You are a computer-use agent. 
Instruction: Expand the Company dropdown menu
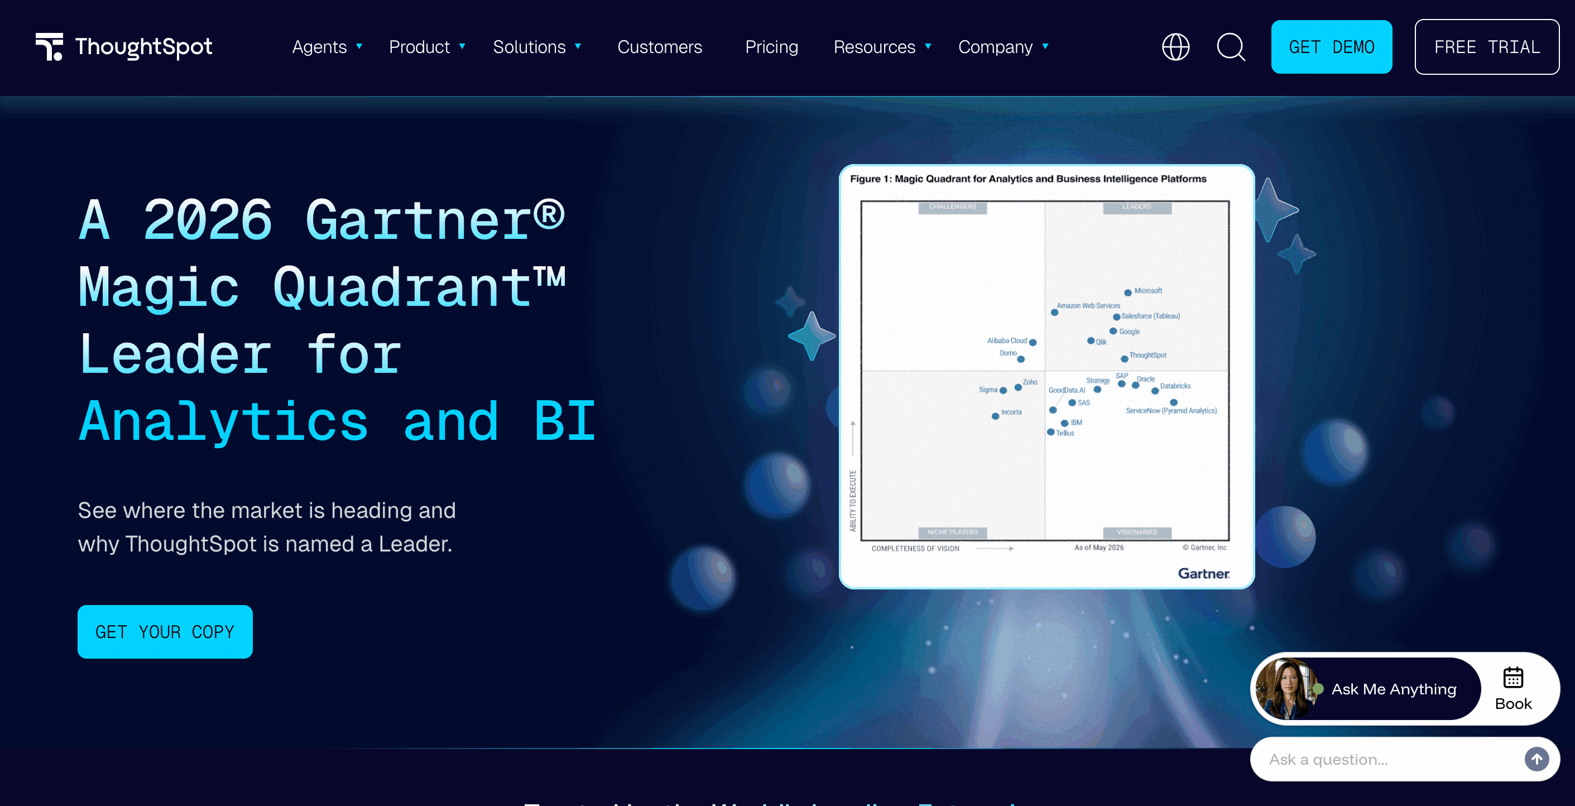tap(1003, 47)
